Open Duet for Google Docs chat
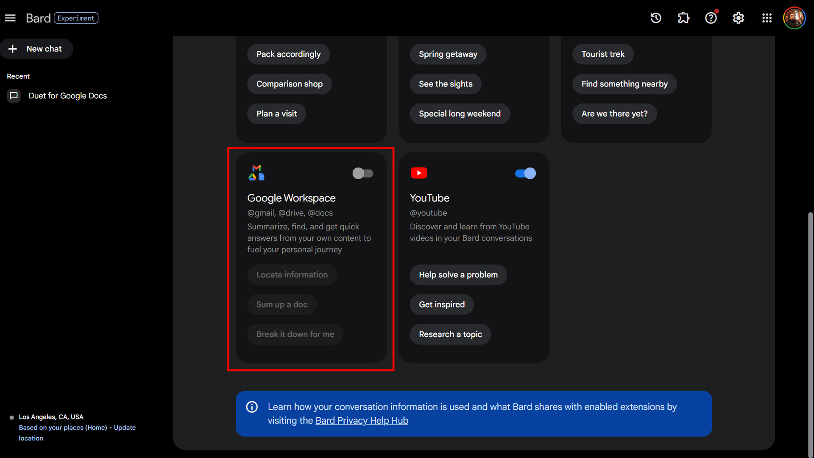The height and width of the screenshot is (458, 814). (67, 96)
